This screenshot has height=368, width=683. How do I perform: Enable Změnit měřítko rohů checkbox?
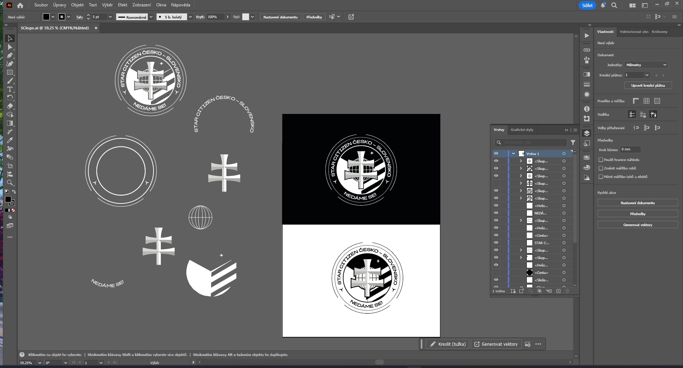pos(601,168)
